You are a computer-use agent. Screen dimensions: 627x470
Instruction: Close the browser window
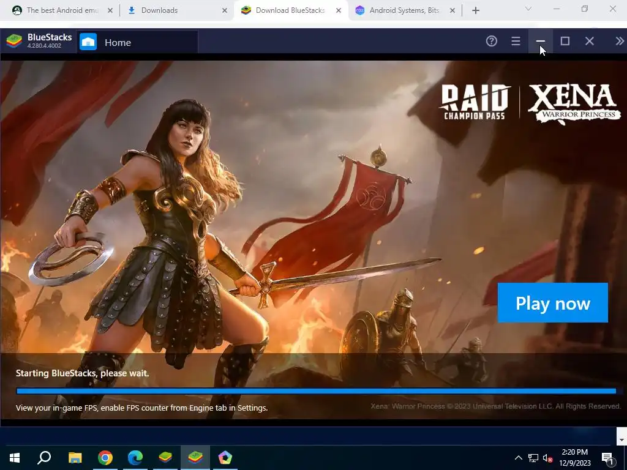612,9
